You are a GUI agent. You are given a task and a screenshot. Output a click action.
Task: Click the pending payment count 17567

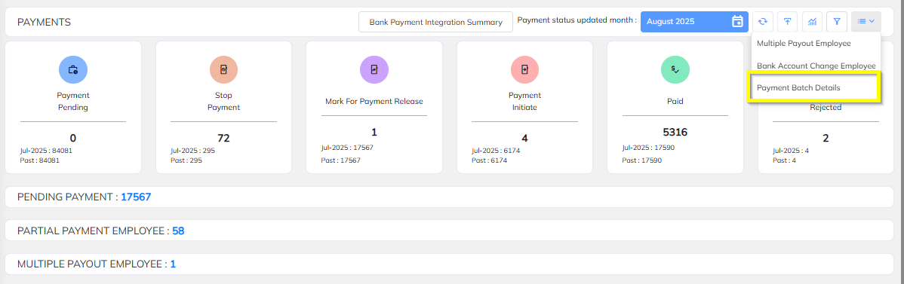pos(136,197)
